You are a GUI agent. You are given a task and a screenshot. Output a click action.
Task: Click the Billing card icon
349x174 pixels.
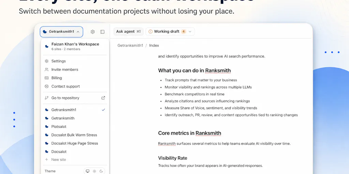tap(46, 78)
